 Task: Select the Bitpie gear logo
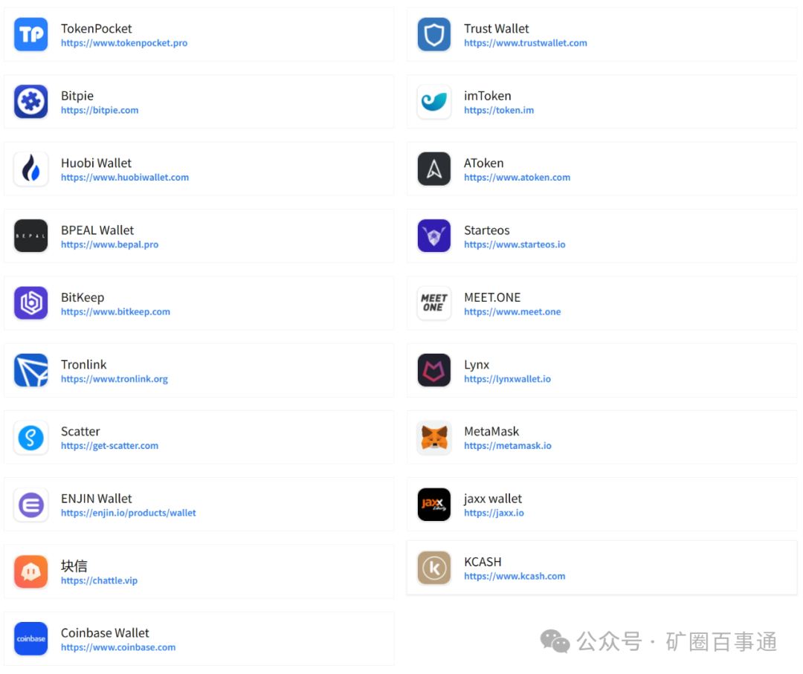point(30,102)
